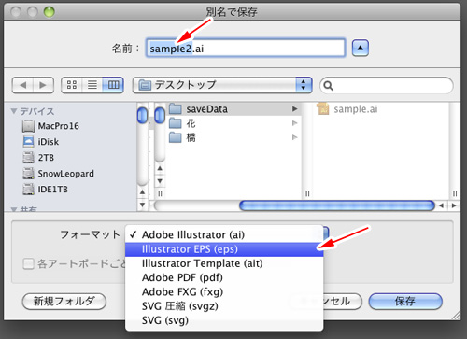Open the 花 folder
This screenshot has width=467, height=339.
(234, 123)
